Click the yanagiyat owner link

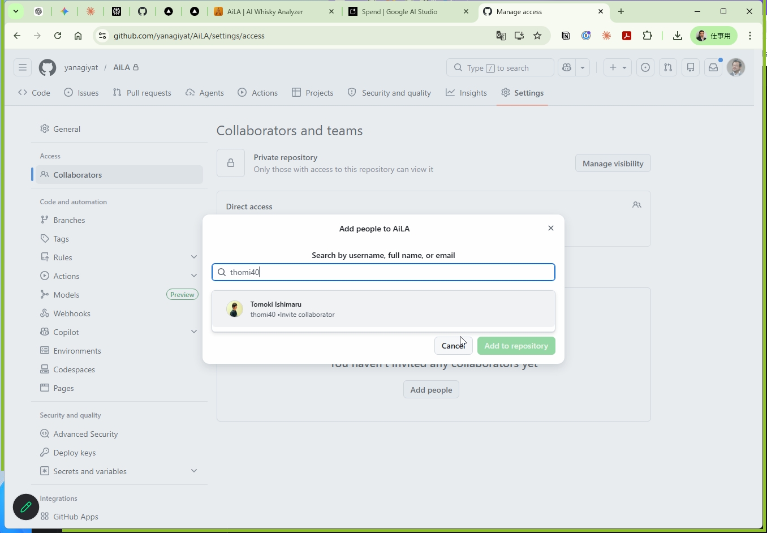point(81,68)
